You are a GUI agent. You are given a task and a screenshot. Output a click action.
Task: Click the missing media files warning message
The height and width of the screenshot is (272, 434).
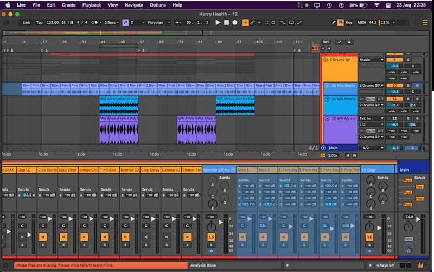coord(101,265)
